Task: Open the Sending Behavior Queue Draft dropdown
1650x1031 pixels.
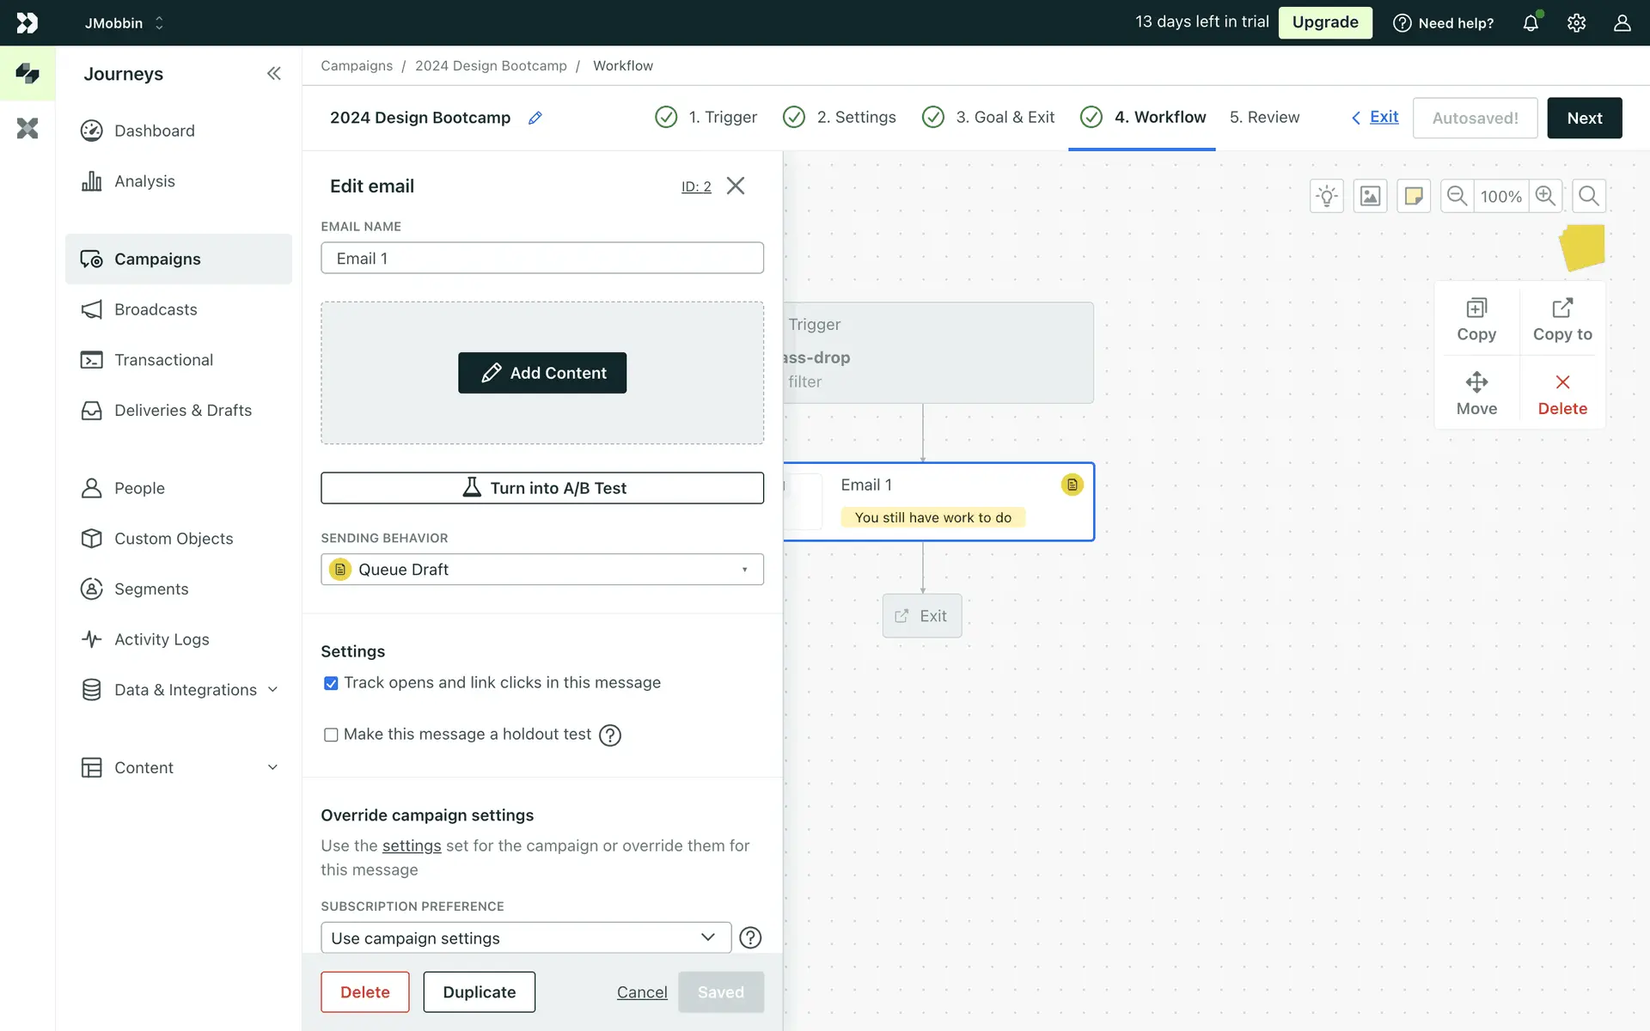Action: point(541,570)
